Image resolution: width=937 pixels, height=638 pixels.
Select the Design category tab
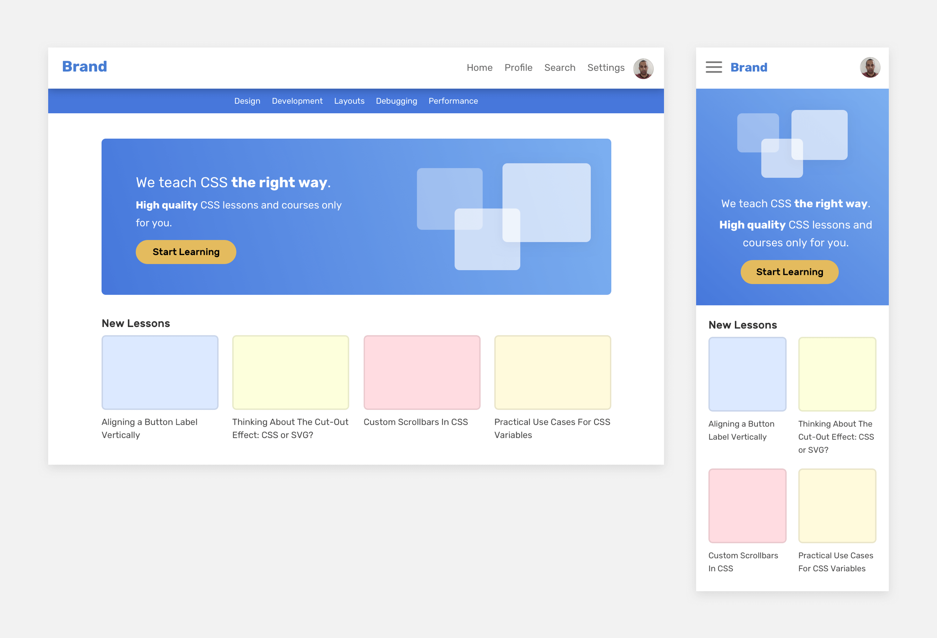[247, 101]
